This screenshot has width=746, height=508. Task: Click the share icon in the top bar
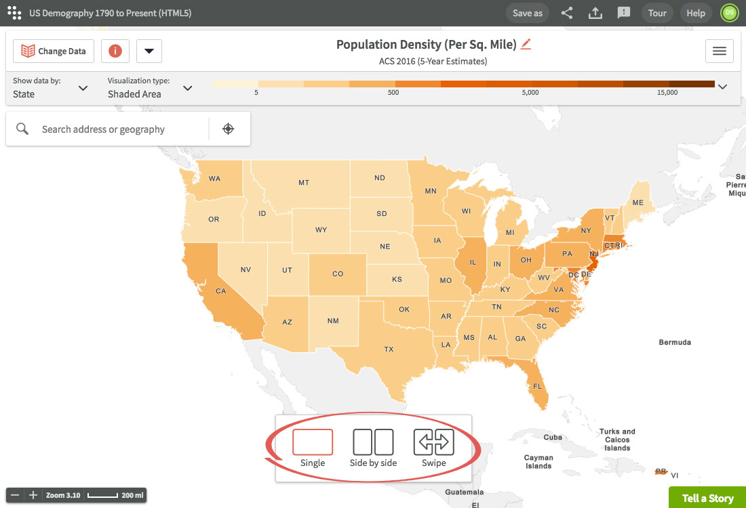coord(567,13)
